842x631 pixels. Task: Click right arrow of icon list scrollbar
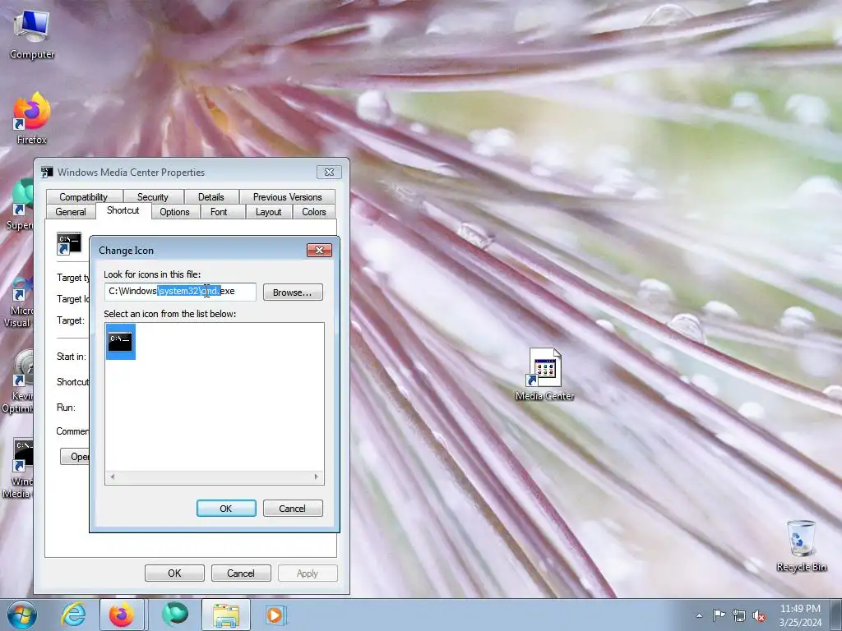[317, 477]
